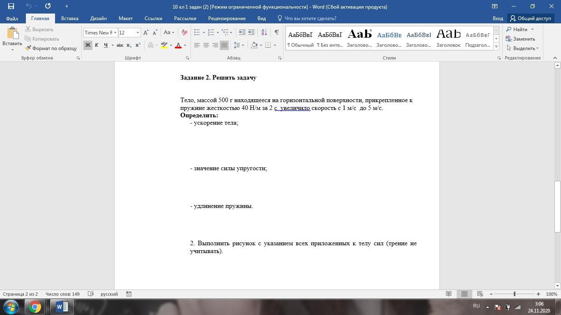Click the Clear Formatting eraser icon
This screenshot has height=315, width=561.
[x=184, y=32]
